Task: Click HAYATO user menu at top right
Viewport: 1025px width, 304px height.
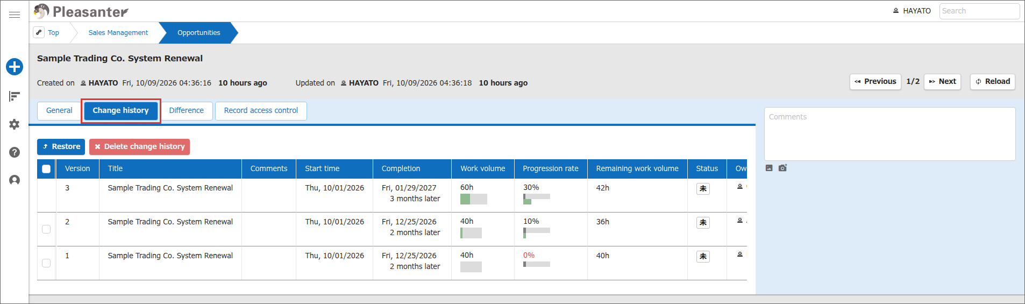Action: pos(912,11)
